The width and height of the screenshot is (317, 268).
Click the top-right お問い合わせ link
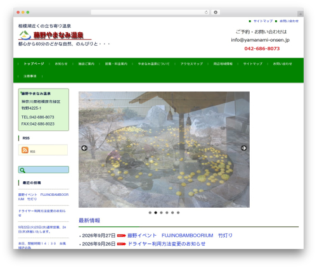point(289,21)
